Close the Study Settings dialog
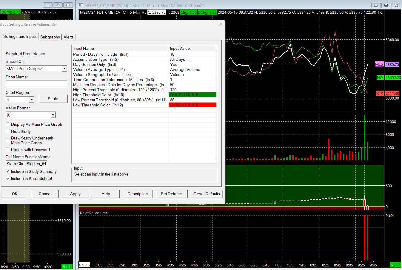The height and width of the screenshot is (270, 402). click(221, 24)
